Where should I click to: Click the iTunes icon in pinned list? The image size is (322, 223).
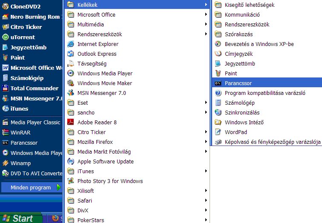pyautogui.click(x=6, y=109)
